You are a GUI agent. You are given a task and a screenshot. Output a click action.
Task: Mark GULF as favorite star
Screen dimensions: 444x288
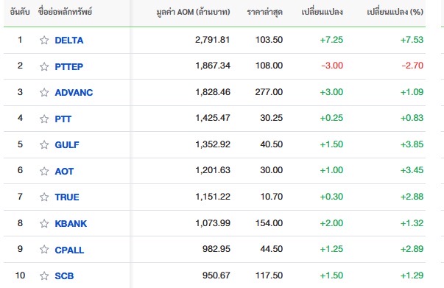(44, 144)
